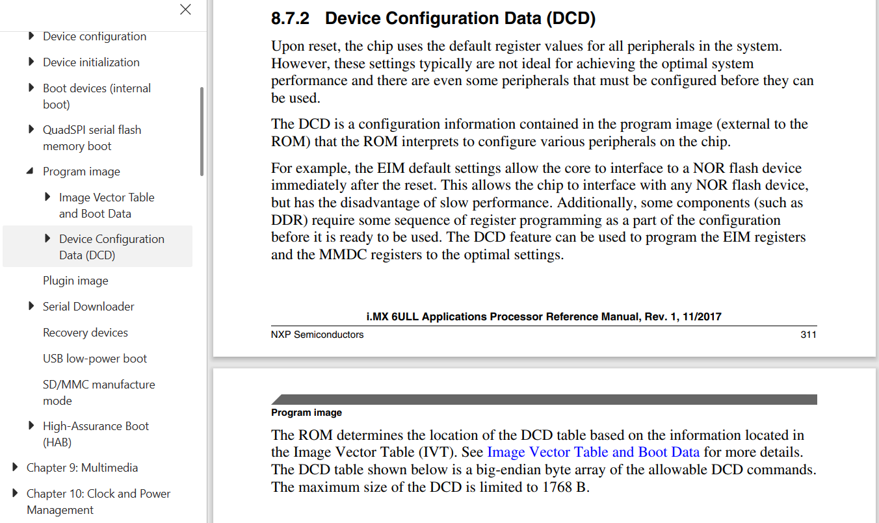Open the Device initialization bookmark
The width and height of the screenshot is (879, 523).
pyautogui.click(x=91, y=62)
